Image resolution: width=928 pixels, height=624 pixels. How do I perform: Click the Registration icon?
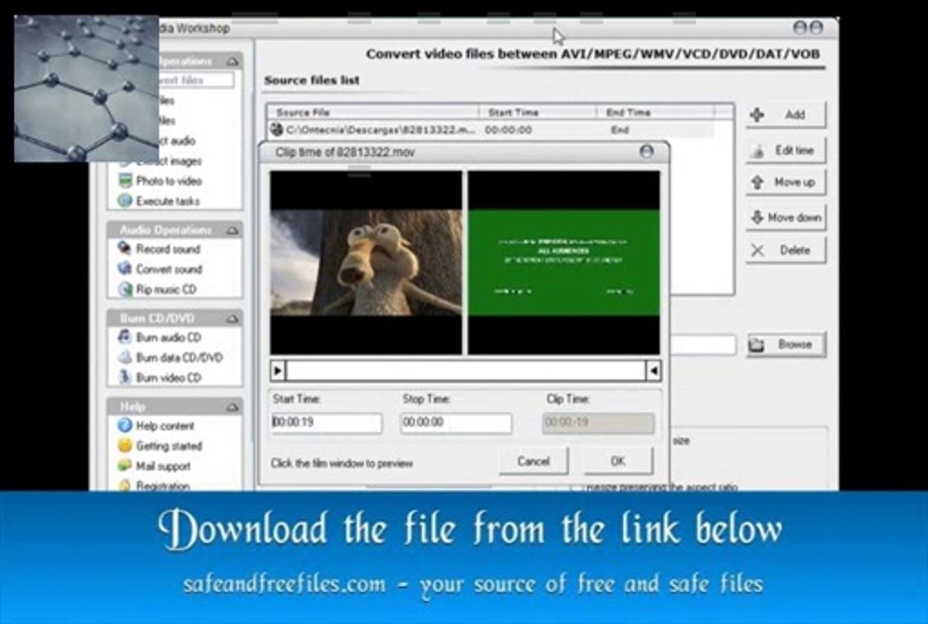[125, 485]
